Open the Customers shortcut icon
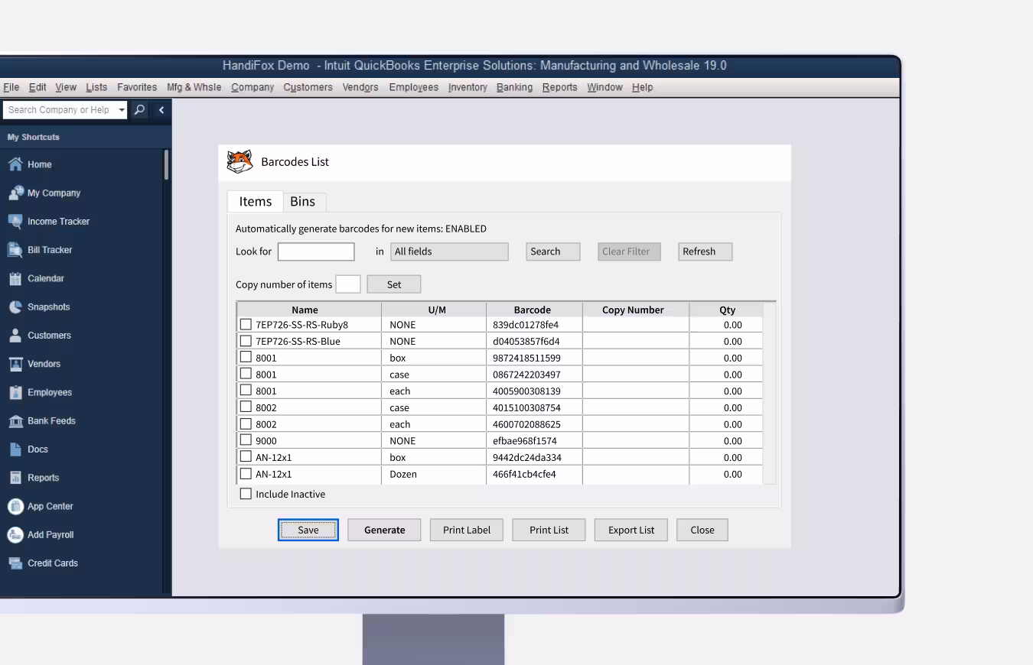This screenshot has height=665, width=1033. pos(15,336)
